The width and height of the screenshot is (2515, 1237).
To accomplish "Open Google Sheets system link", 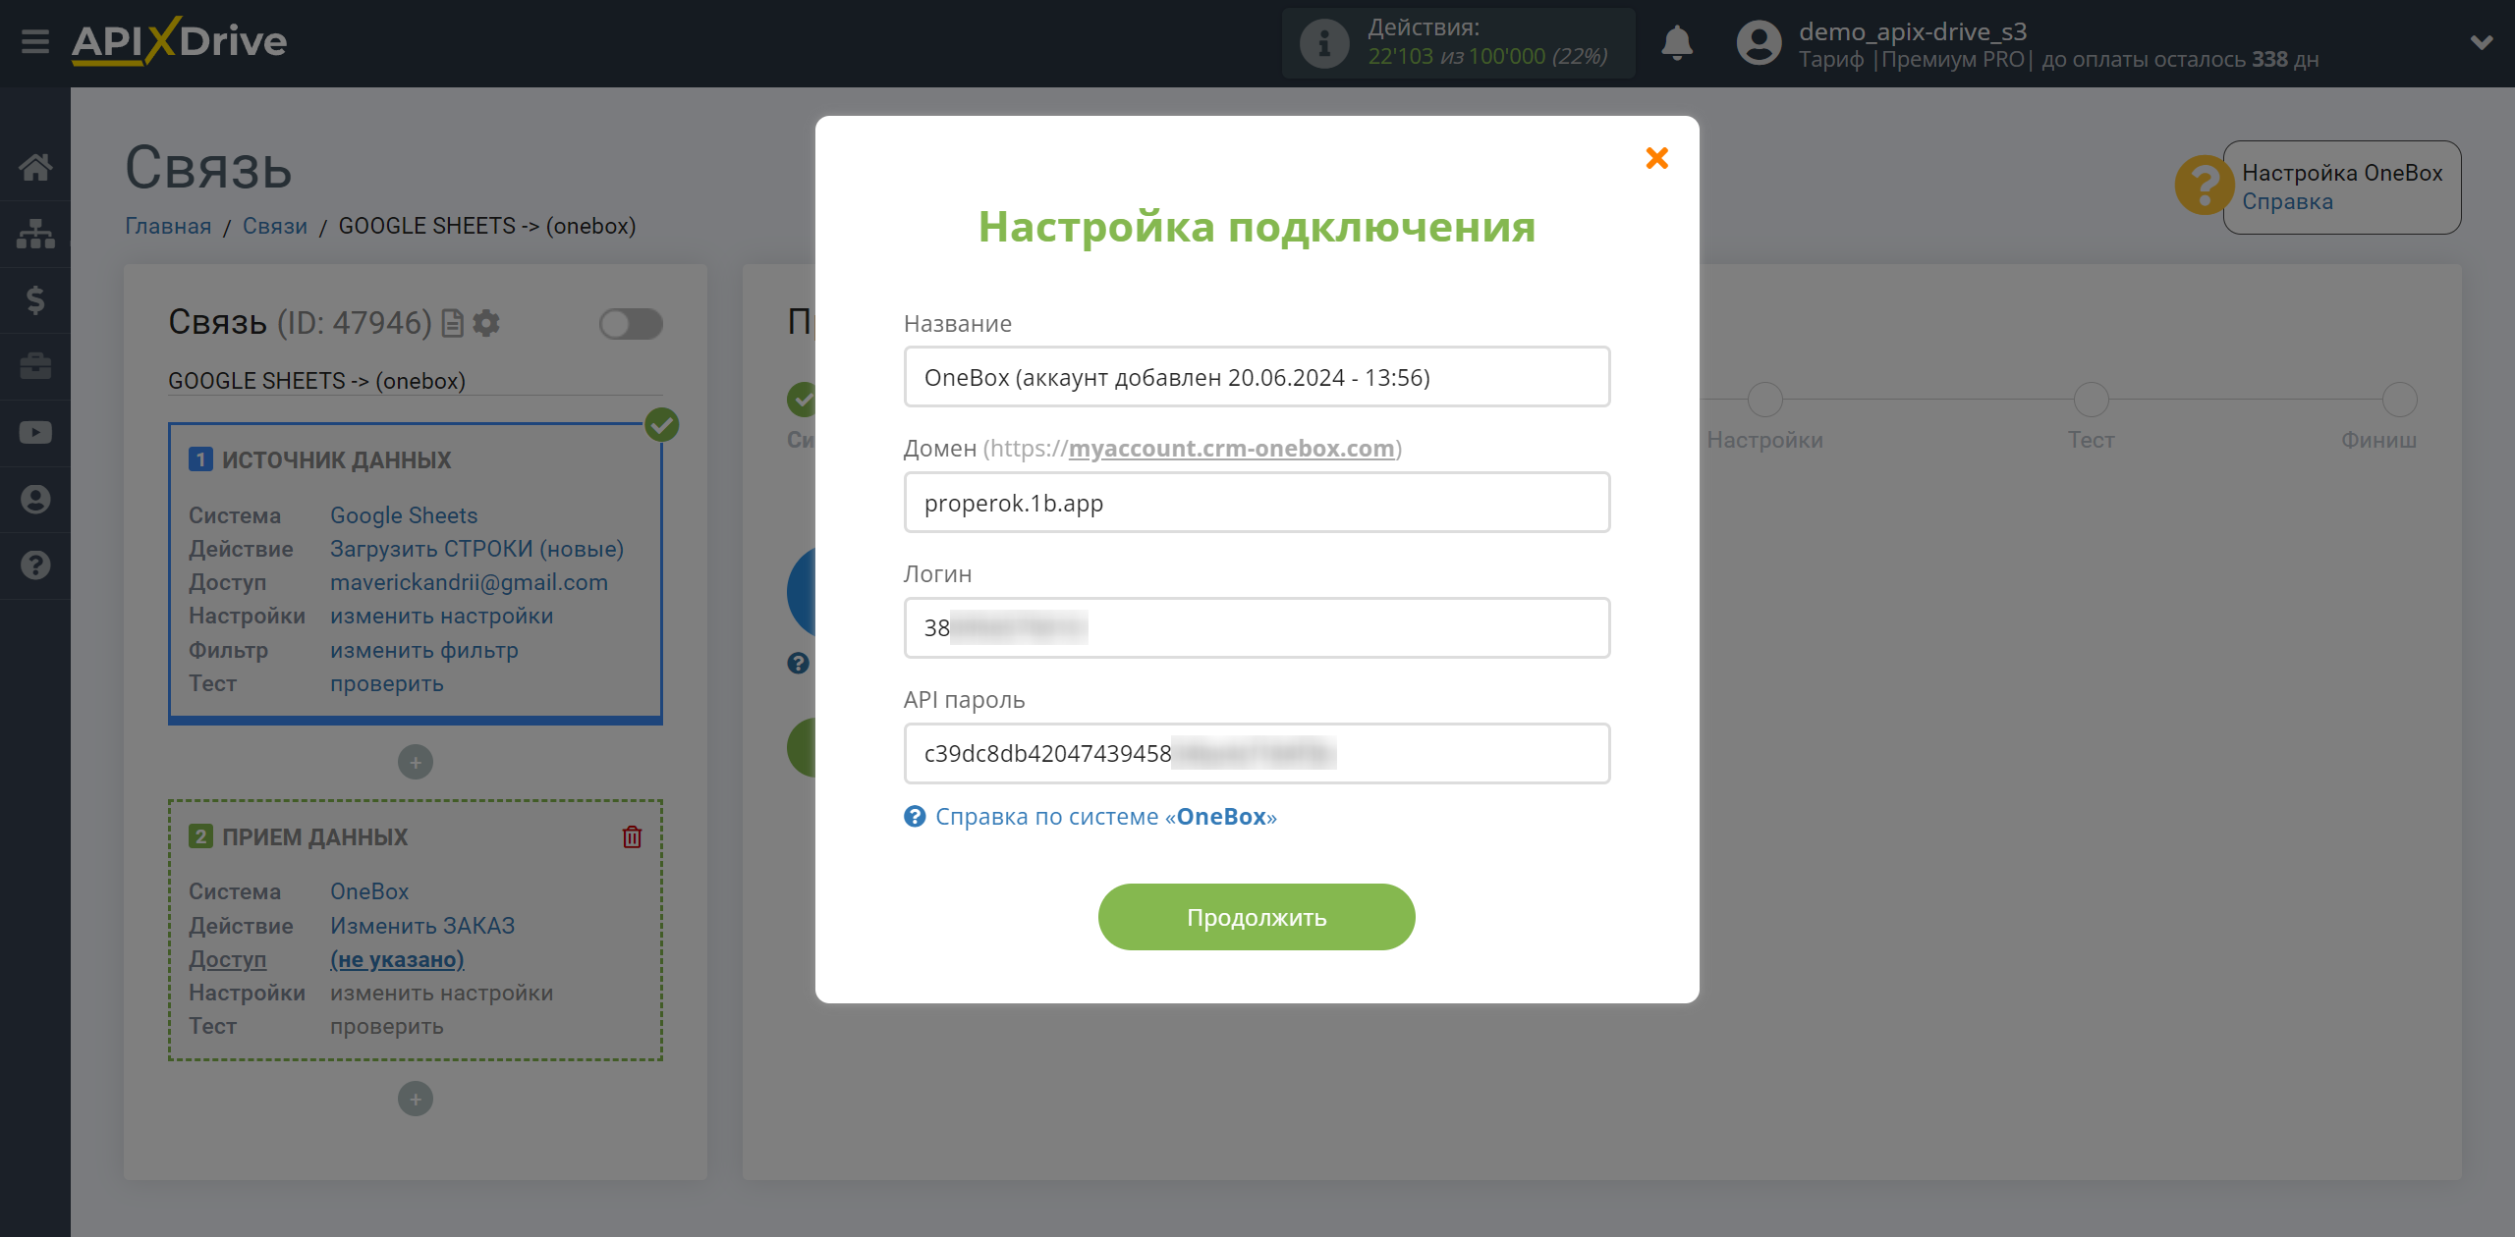I will (x=404, y=515).
